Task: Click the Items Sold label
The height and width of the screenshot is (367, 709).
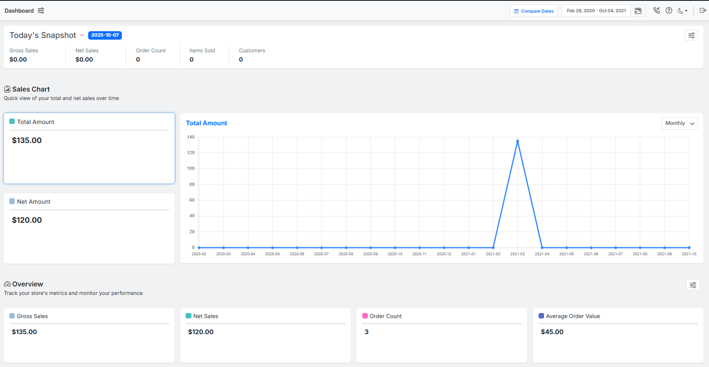Action: pos(202,51)
